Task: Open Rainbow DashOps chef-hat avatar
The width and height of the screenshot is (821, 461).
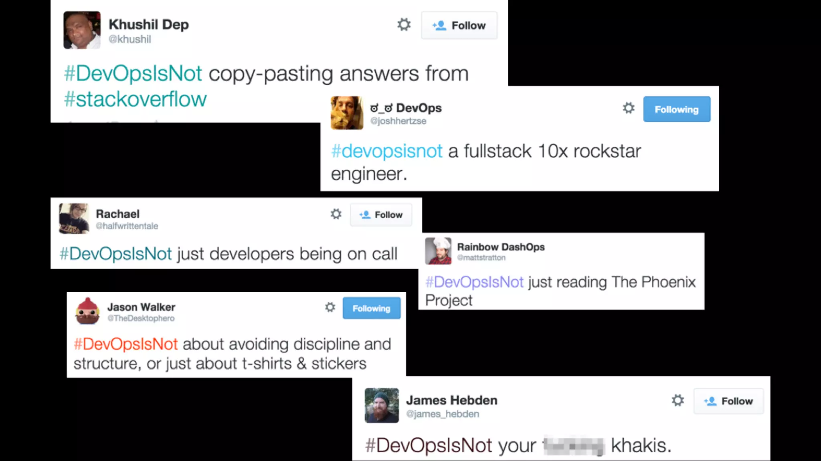Action: 438,251
